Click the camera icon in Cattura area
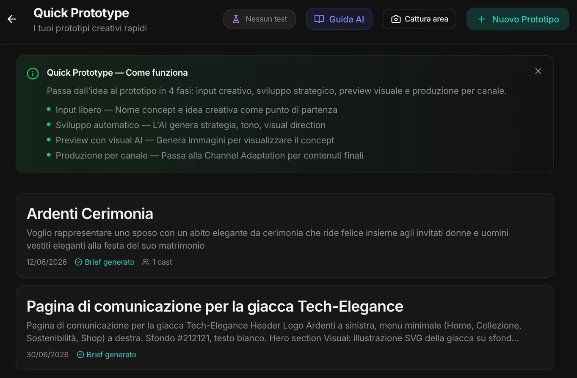The height and width of the screenshot is (378, 577). 396,19
